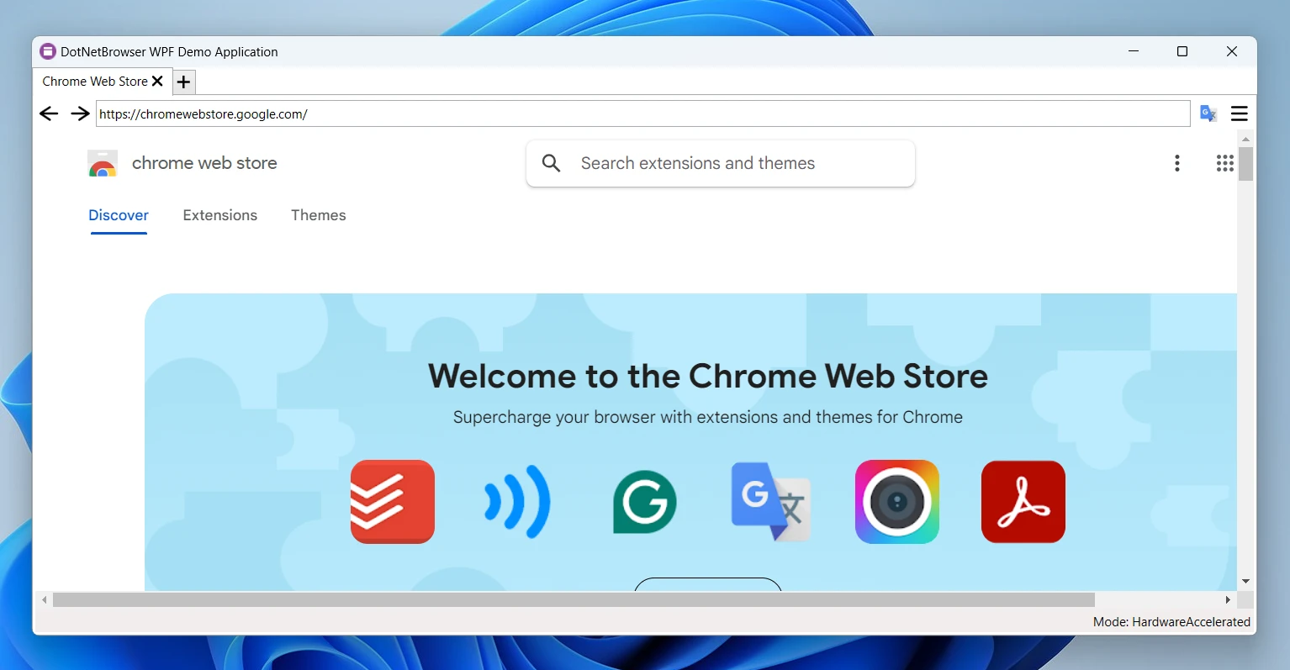Click the Mode: HardwareAccelerated status text
Image resolution: width=1290 pixels, height=670 pixels.
(x=1171, y=622)
